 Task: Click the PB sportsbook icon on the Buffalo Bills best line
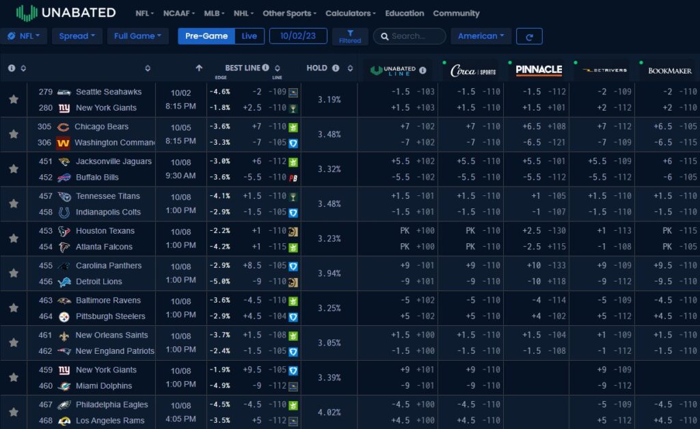[x=293, y=178]
